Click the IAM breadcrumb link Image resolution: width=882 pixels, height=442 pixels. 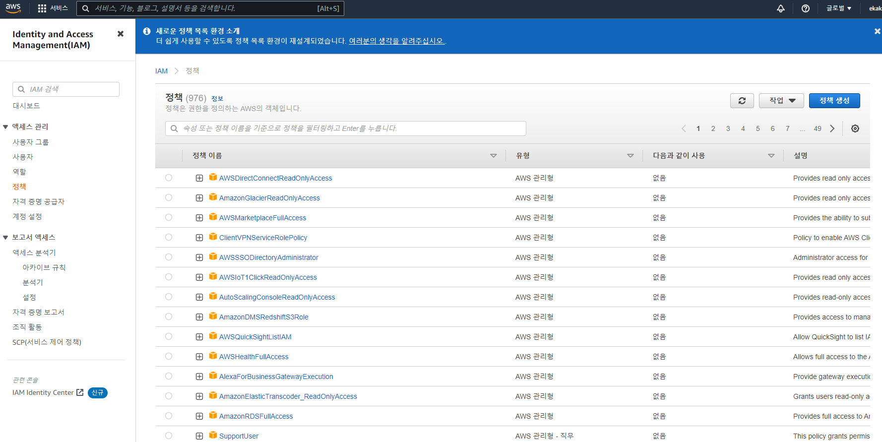coord(161,71)
